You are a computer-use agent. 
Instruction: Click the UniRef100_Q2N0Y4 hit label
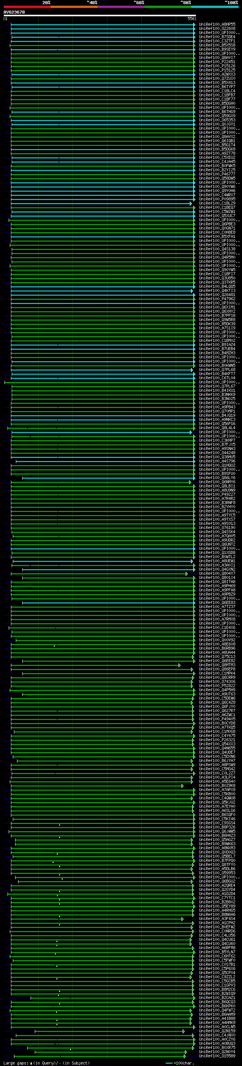(x=217, y=1052)
